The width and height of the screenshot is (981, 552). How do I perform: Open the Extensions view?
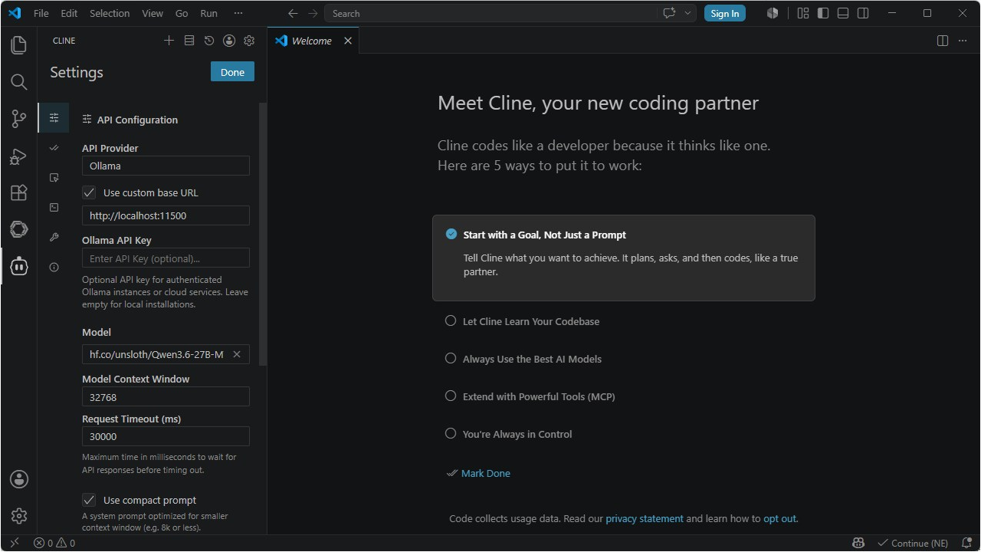tap(18, 193)
